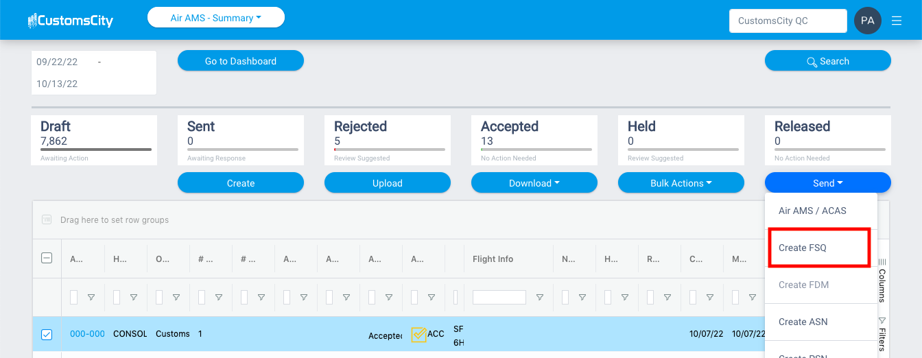Click the accepted status checkmark icon in row

coord(418,334)
